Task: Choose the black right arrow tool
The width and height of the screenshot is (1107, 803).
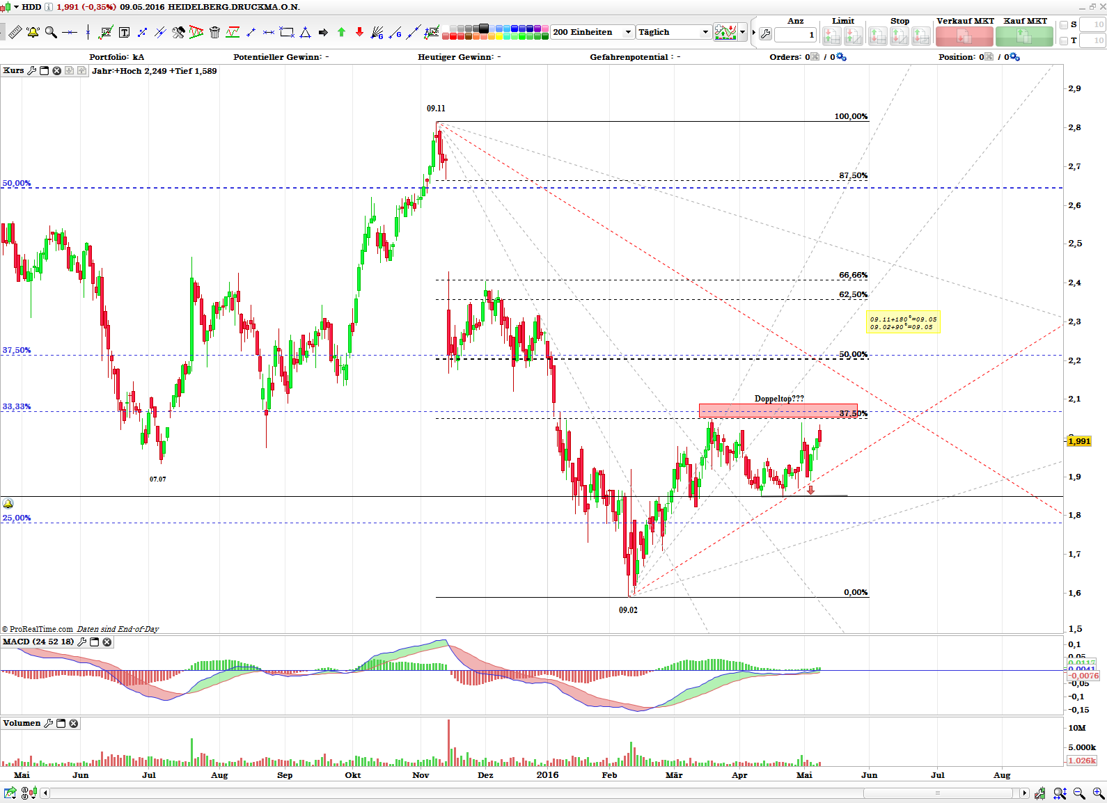Action: tap(323, 32)
